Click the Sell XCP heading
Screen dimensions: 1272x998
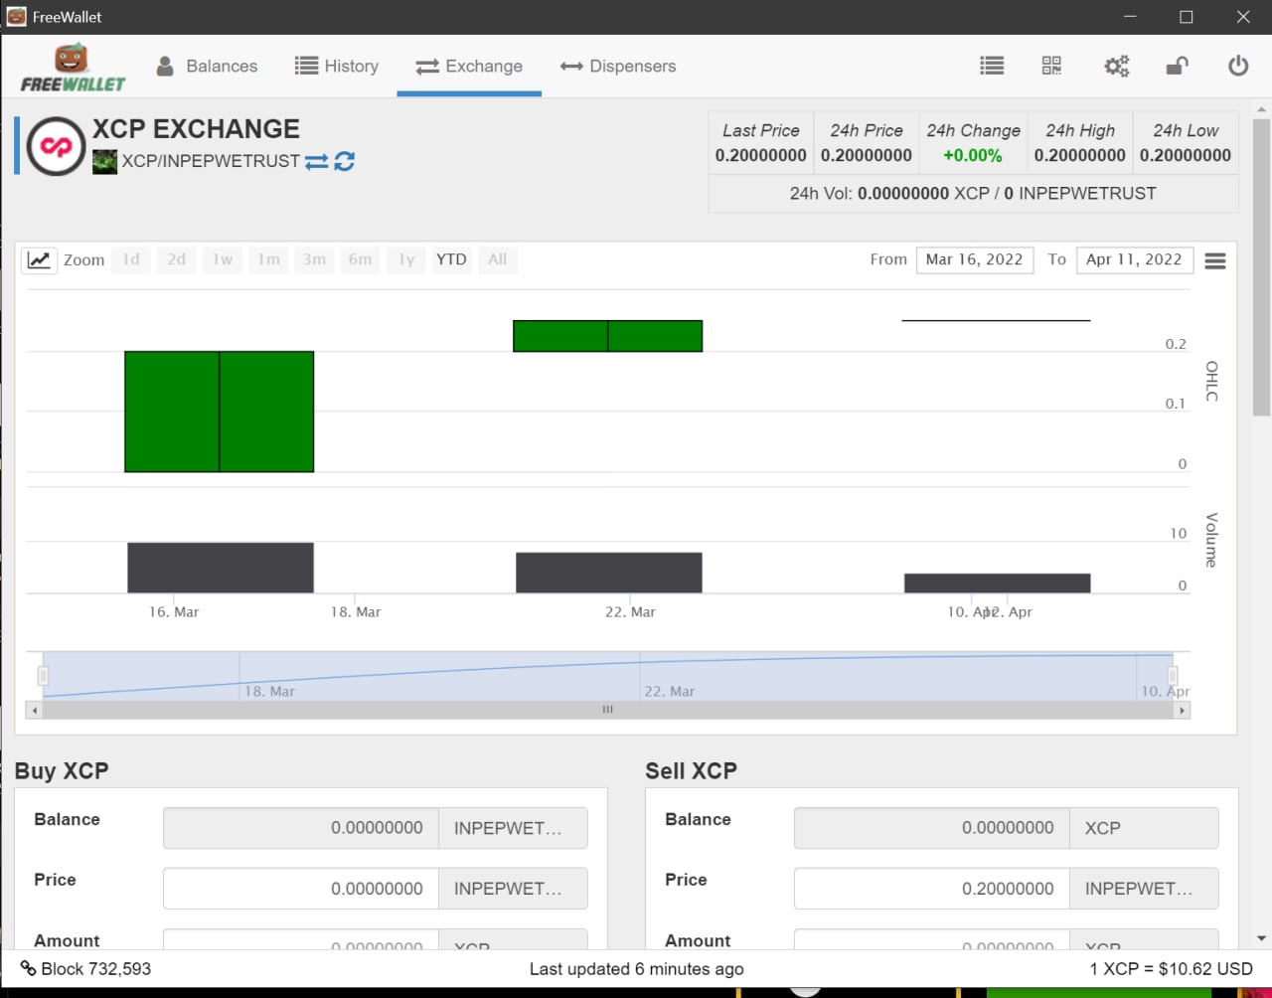pyautogui.click(x=691, y=770)
